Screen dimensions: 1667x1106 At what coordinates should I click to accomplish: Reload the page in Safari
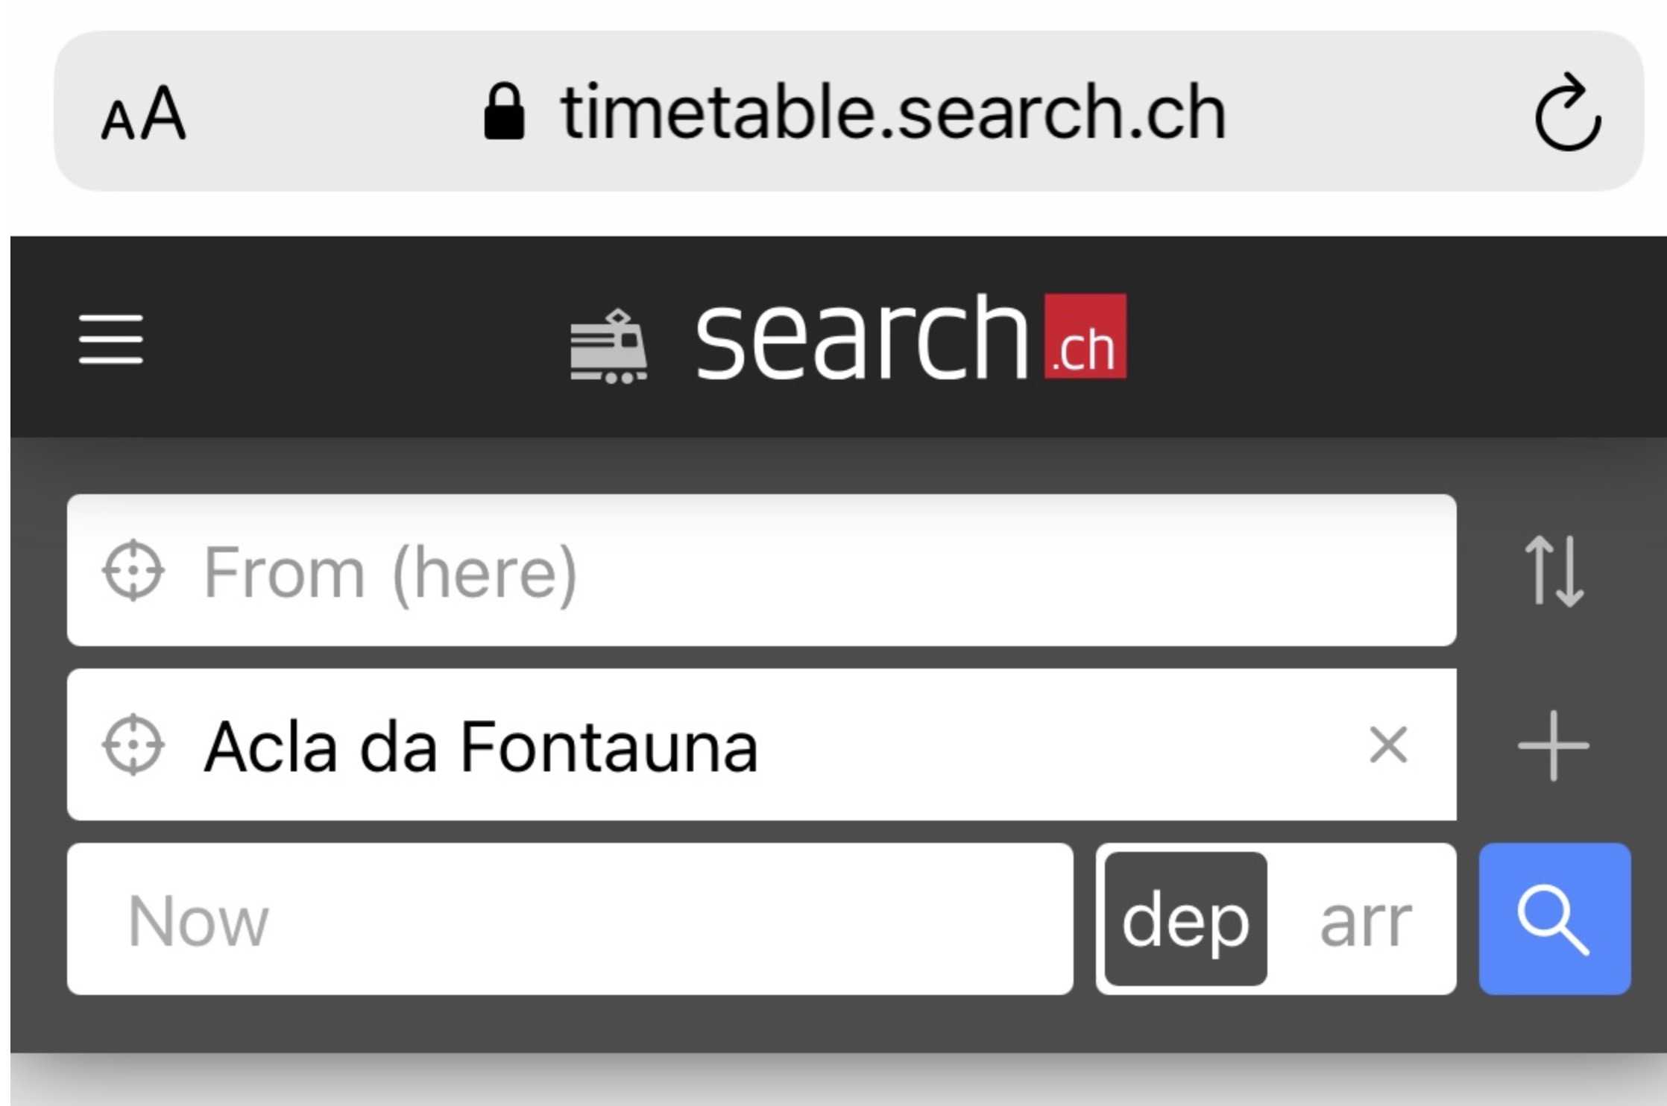pyautogui.click(x=1566, y=112)
